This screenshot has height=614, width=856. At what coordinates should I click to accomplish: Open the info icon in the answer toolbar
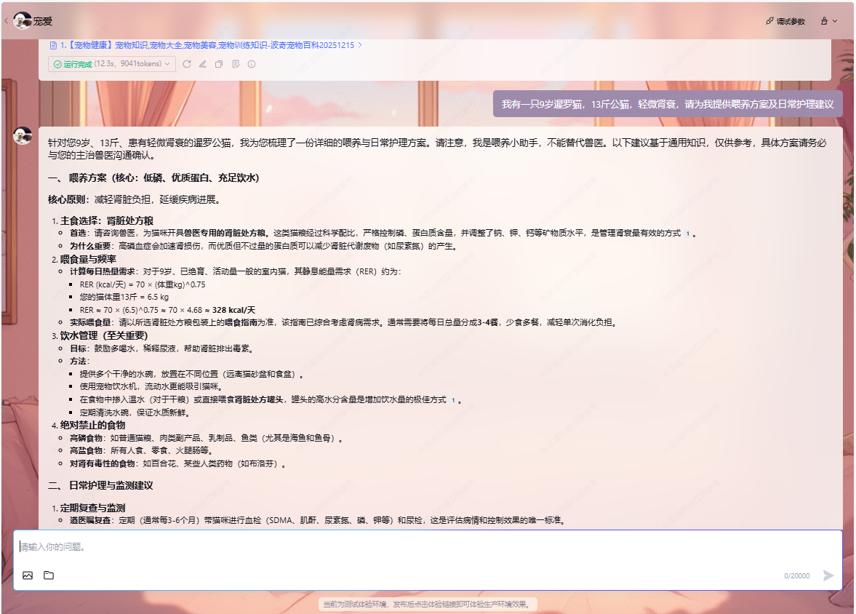[252, 64]
